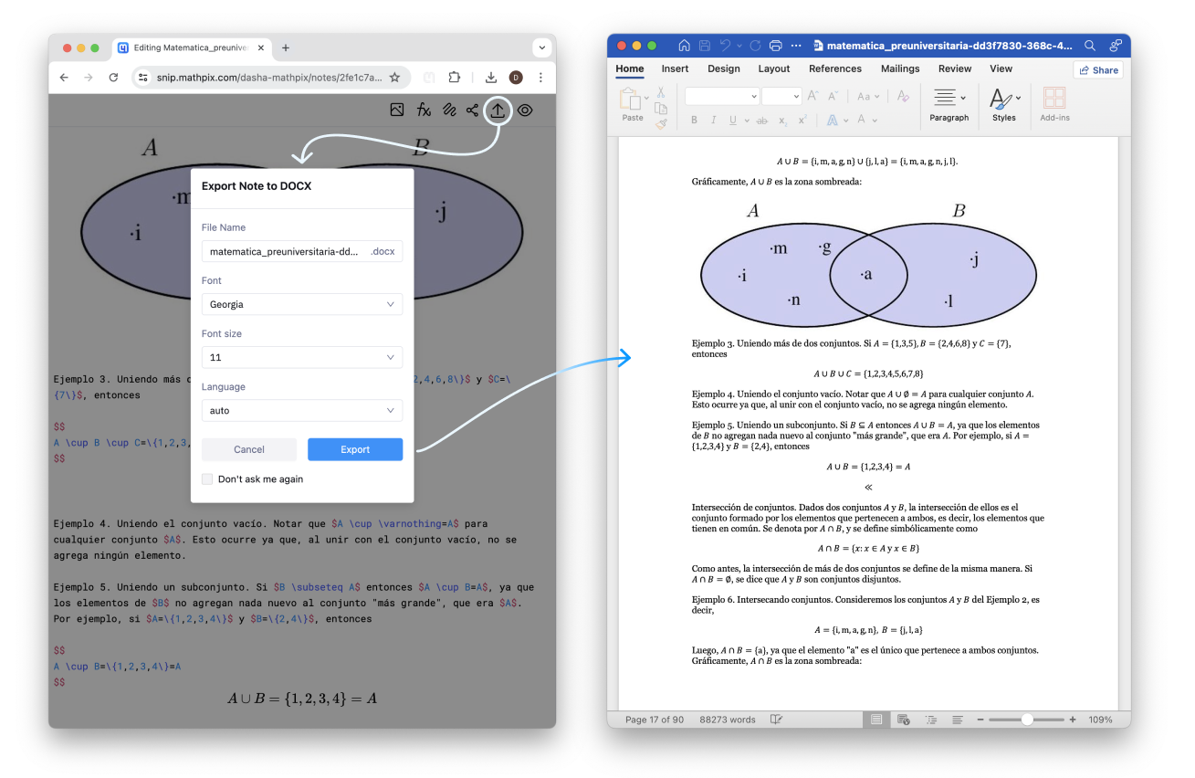Click the zoom out minus in Word
This screenshot has height=778, width=1195.
click(x=981, y=720)
